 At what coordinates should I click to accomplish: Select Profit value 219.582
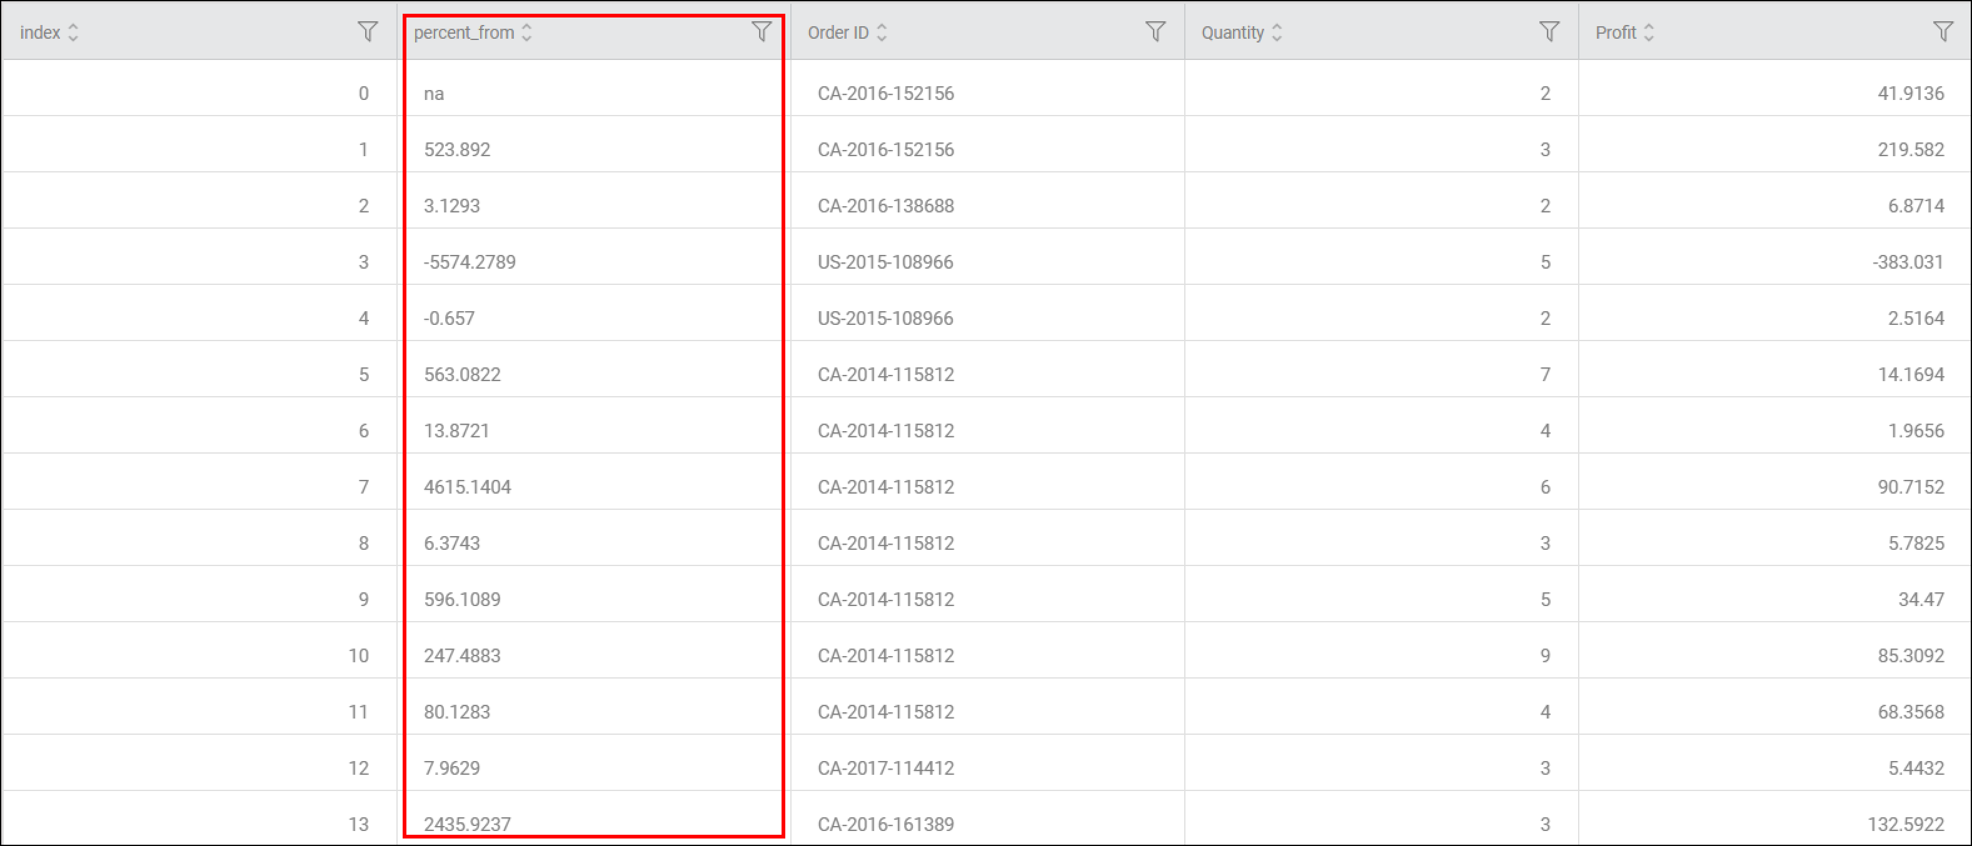(x=1911, y=149)
